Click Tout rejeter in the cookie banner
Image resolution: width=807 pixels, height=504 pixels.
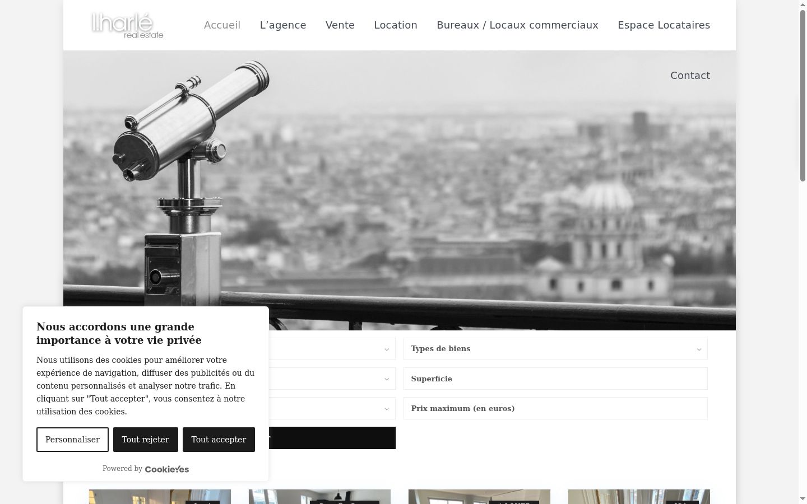(x=145, y=440)
